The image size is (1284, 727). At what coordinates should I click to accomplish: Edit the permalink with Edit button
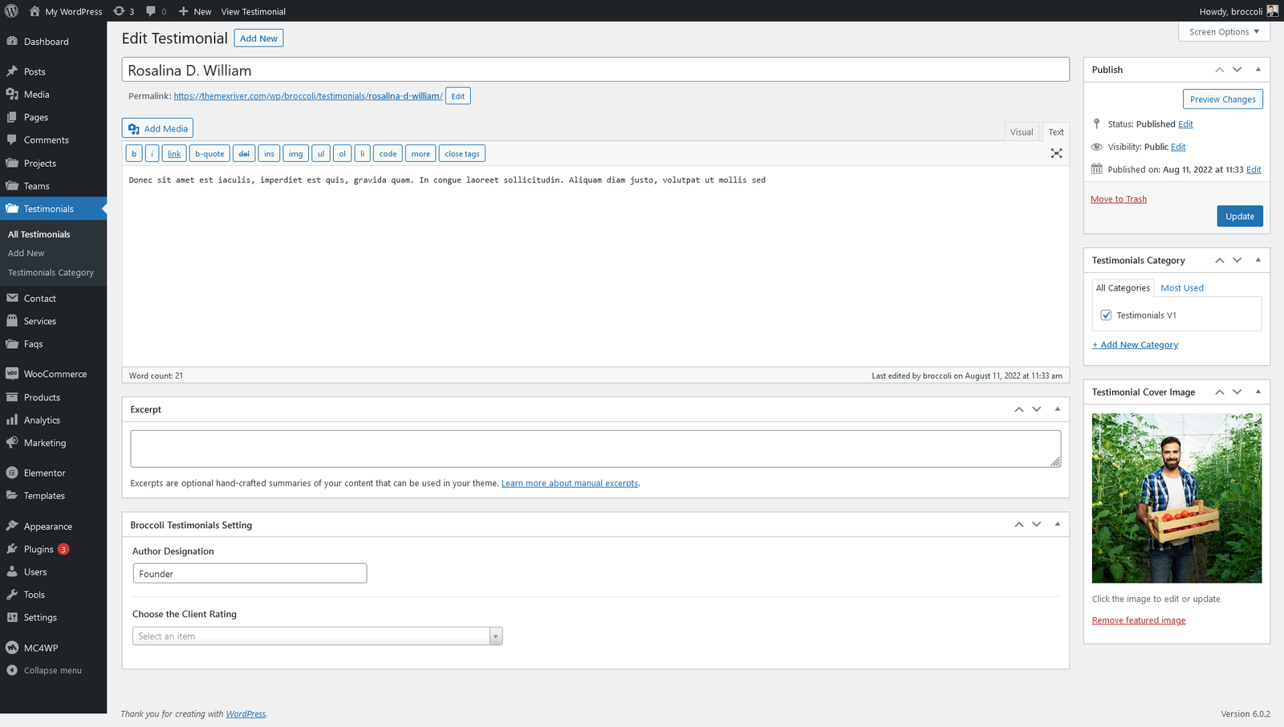click(x=457, y=96)
